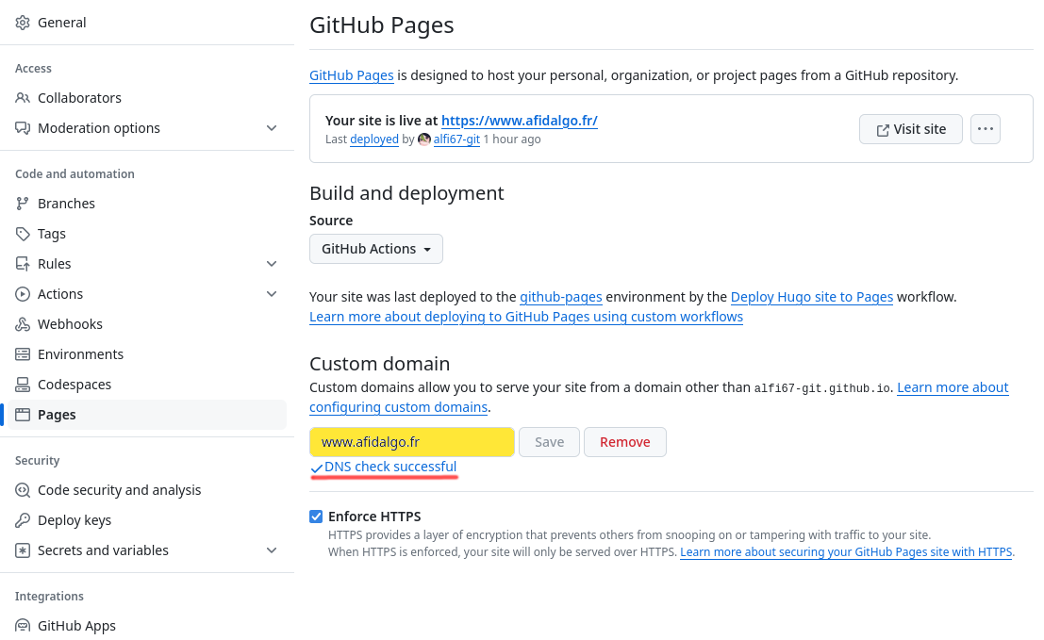Click the www.afidalgo.fr domain input field

click(x=412, y=442)
